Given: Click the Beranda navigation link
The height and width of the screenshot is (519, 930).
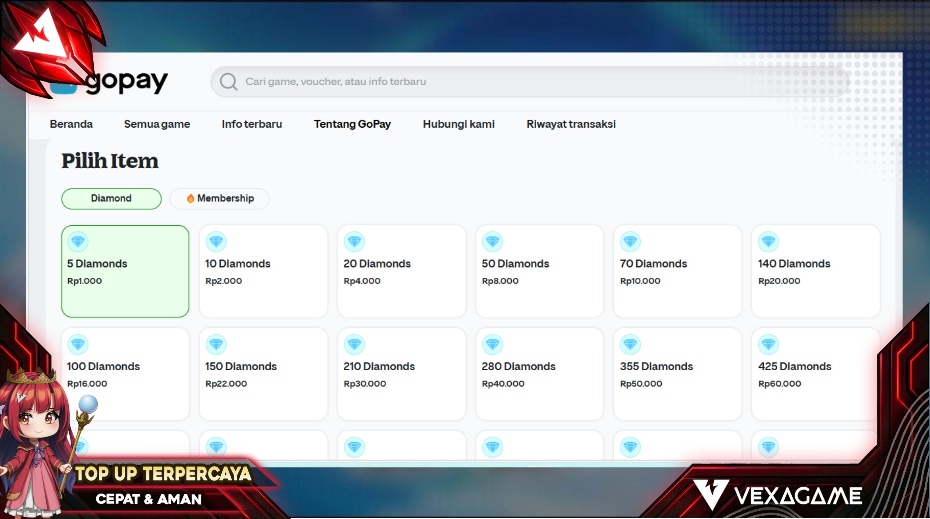Looking at the screenshot, I should [71, 124].
